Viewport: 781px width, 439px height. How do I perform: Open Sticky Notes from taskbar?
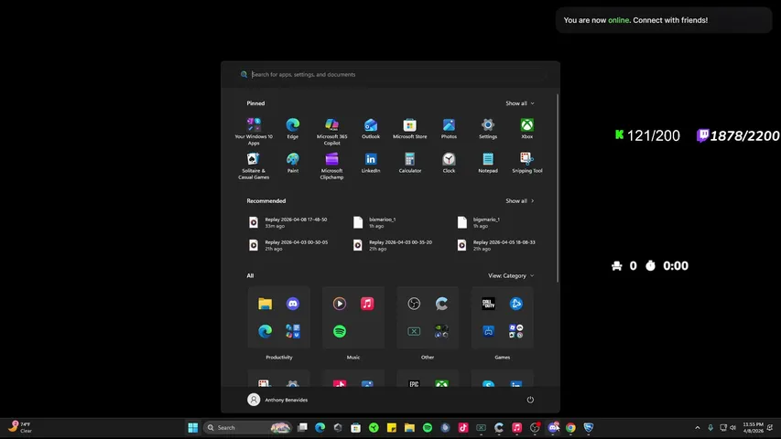pyautogui.click(x=392, y=427)
